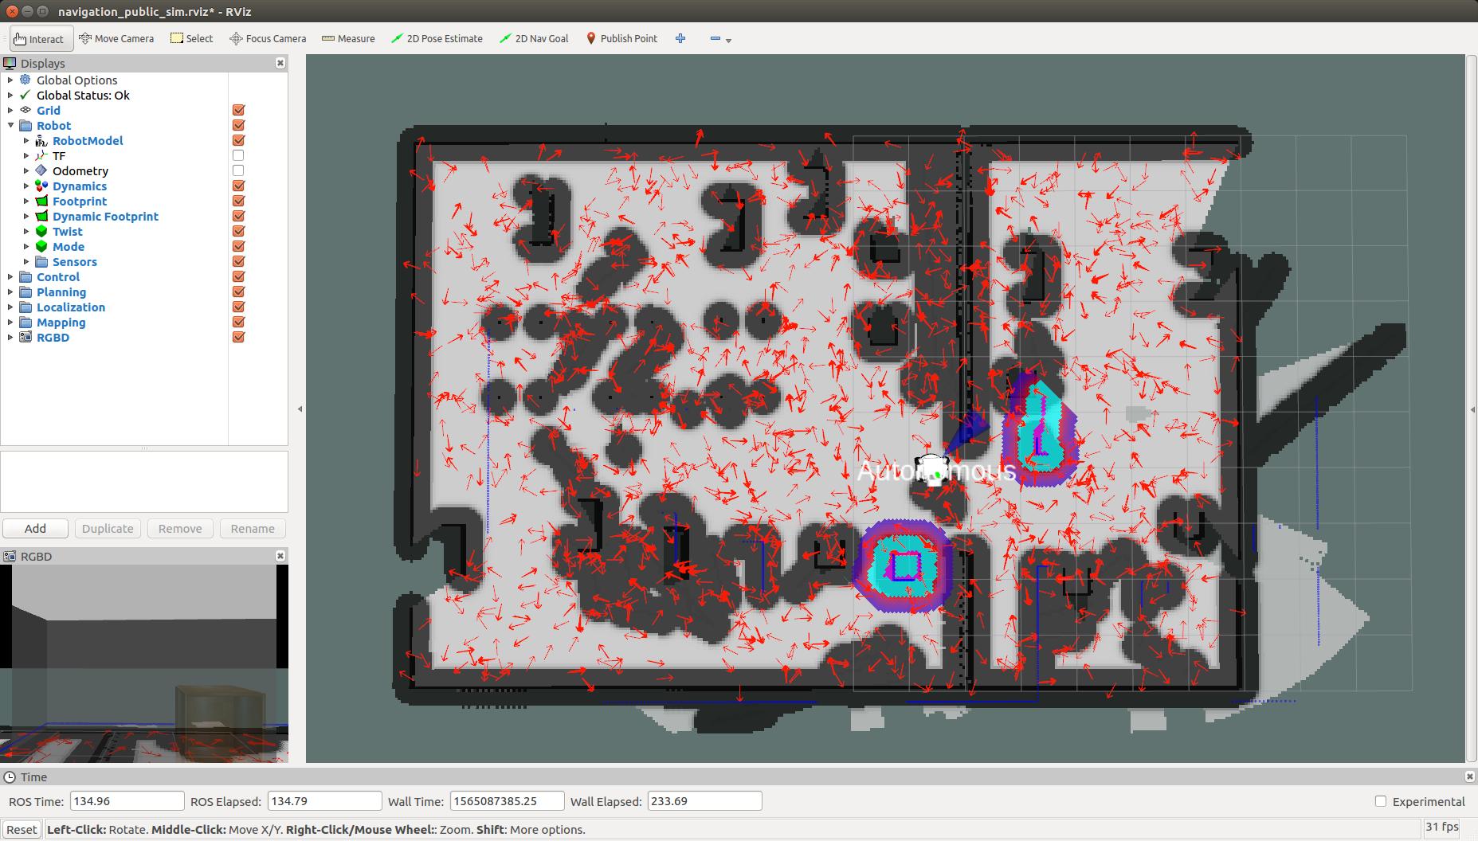Activate 2D Nav Goal tool

coord(534,38)
